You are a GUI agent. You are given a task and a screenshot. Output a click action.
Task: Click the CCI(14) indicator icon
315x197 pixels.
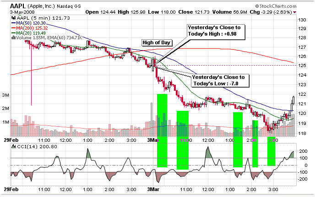[x=13, y=146]
